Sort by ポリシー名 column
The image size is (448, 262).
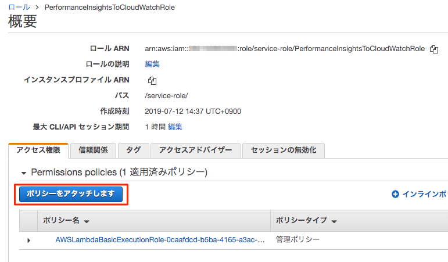(66, 221)
